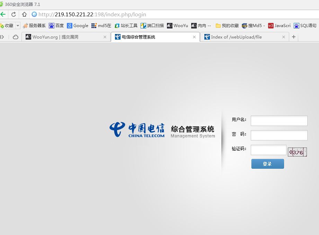The width and height of the screenshot is (319, 235).
Task: Open the JavaScri bookmark
Action: (x=279, y=26)
